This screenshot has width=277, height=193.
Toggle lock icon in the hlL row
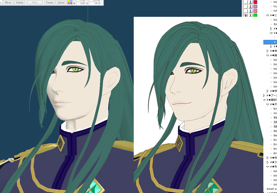pos(250,7)
